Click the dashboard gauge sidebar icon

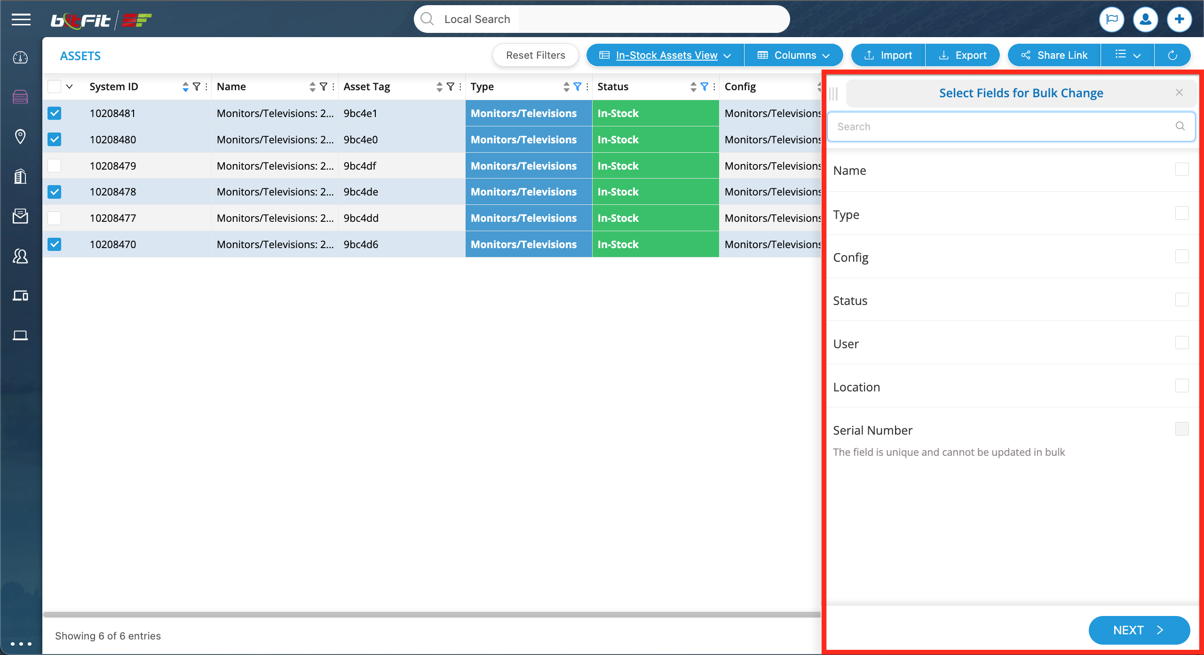(x=20, y=58)
